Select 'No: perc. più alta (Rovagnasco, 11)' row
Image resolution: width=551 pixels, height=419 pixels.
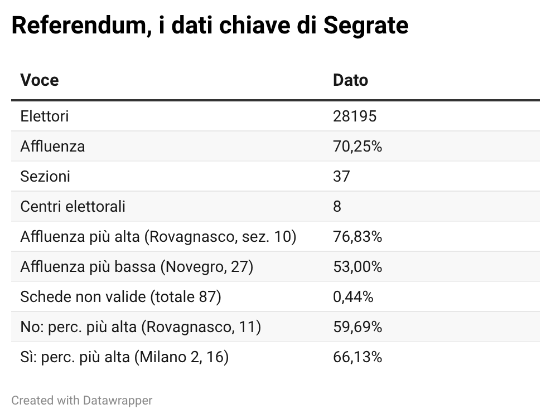pos(141,327)
